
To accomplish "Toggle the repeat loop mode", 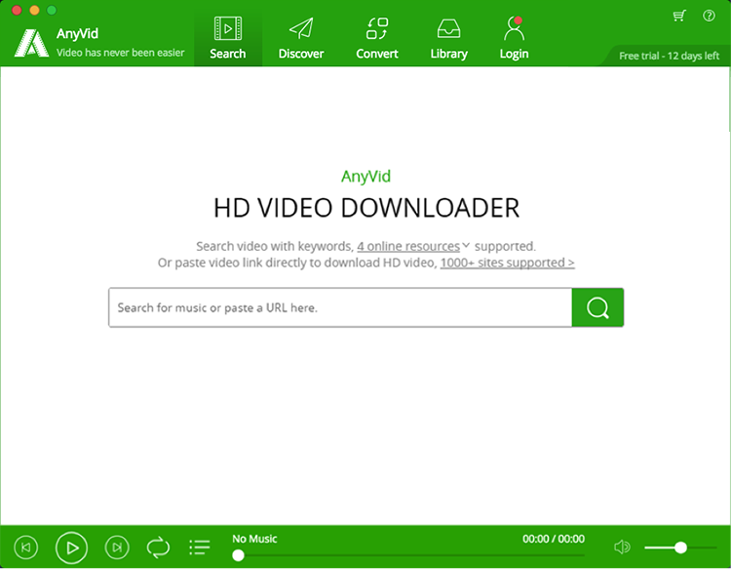I will click(x=158, y=548).
